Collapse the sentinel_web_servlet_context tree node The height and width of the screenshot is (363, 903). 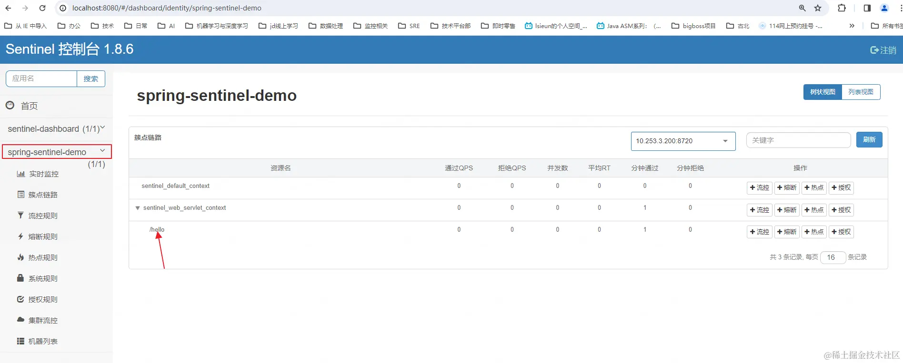click(x=138, y=208)
